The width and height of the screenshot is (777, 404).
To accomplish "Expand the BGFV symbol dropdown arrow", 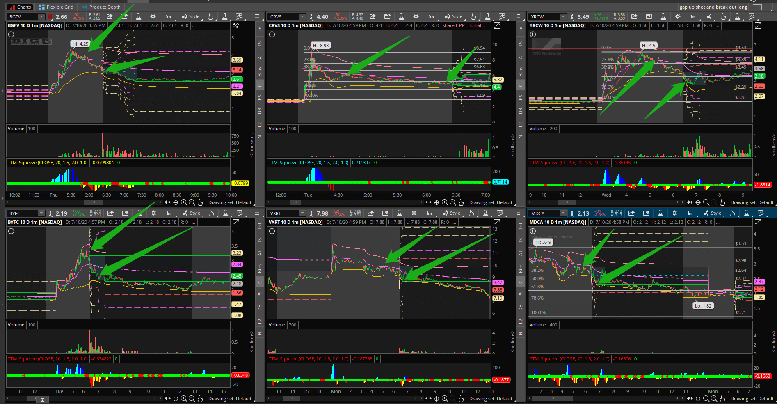I will click(x=41, y=16).
